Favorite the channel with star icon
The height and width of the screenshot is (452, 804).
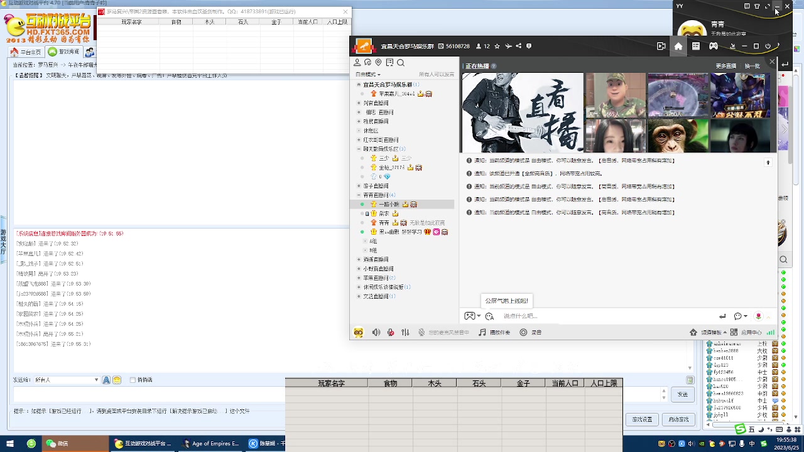(x=497, y=46)
